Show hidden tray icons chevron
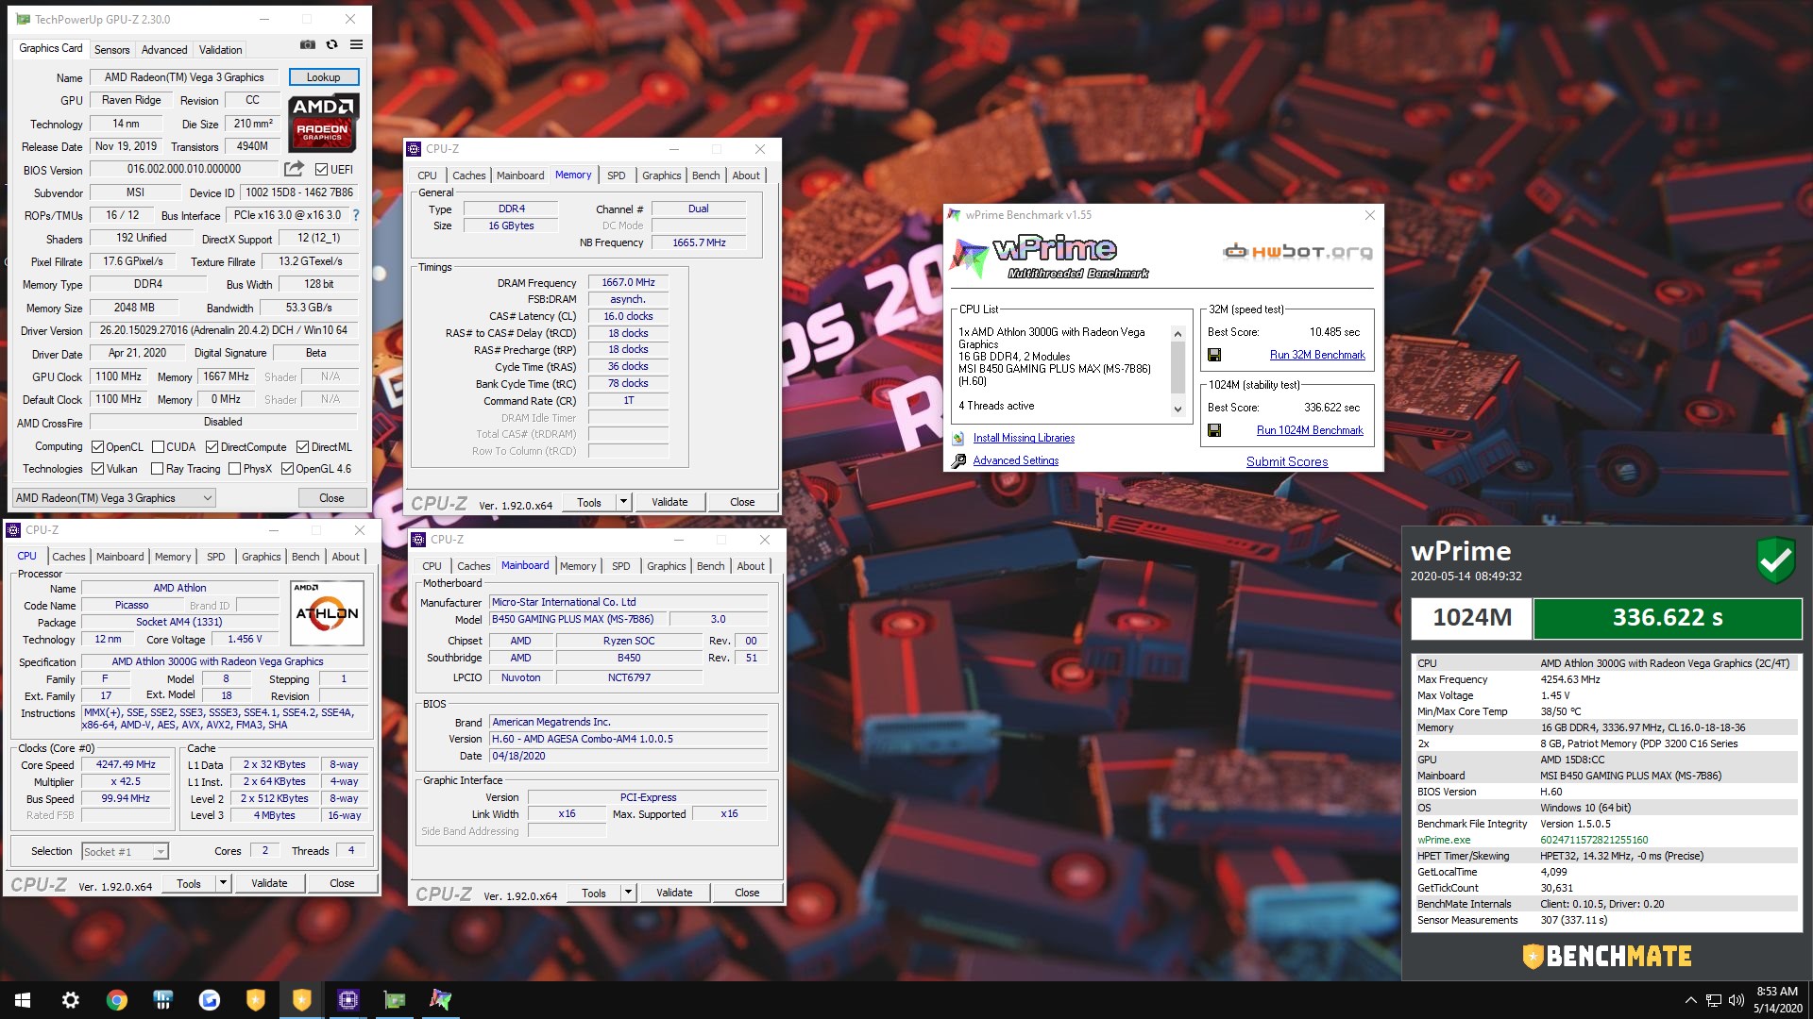The height and width of the screenshot is (1019, 1813). [x=1690, y=1000]
